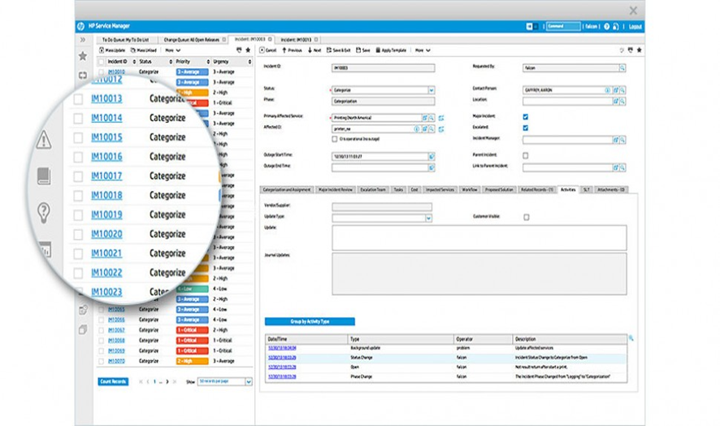The image size is (720, 426).
Task: Click the calendar icon for Outage Start Time
Action: click(432, 157)
